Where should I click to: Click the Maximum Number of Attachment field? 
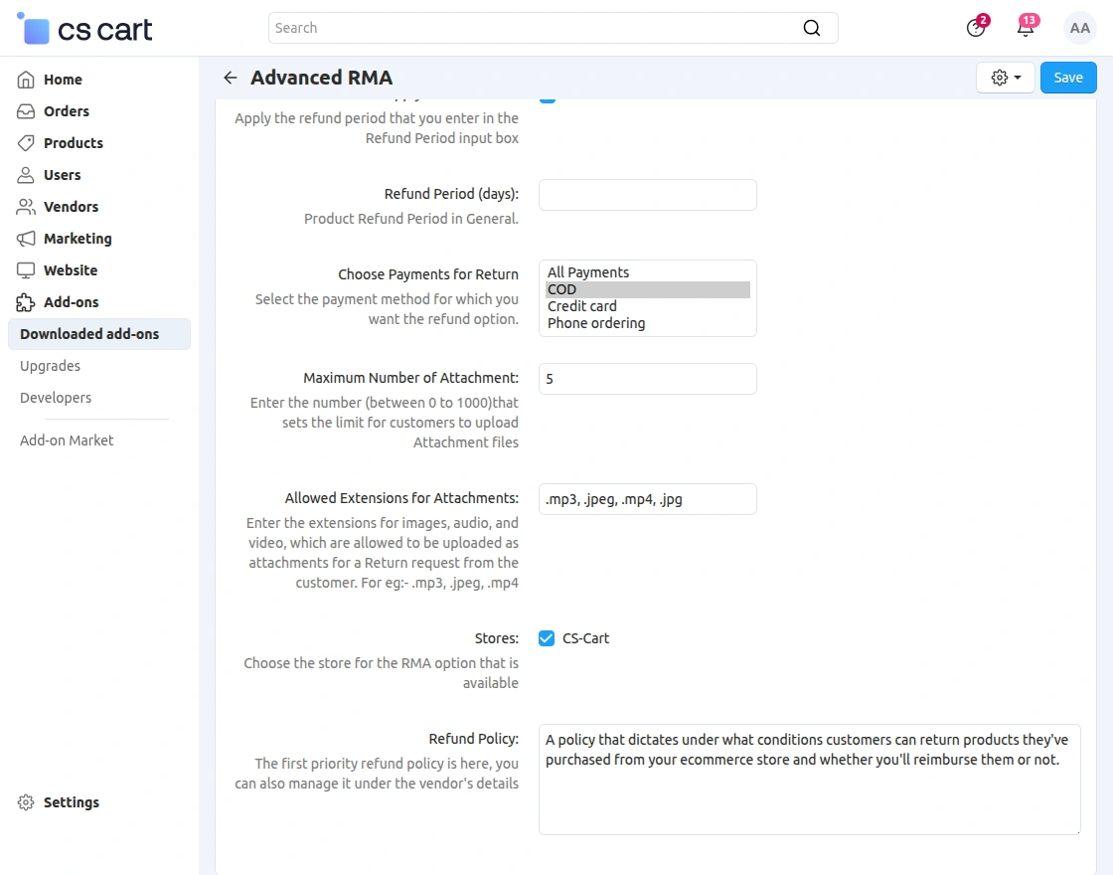click(647, 379)
